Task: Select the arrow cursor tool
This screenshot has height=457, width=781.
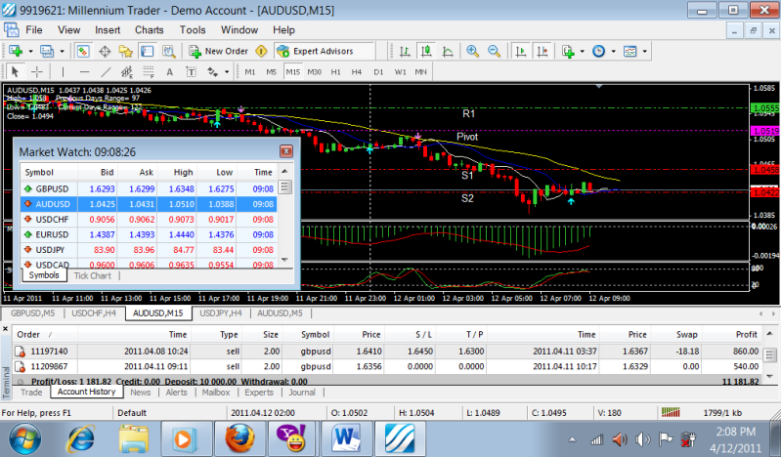Action: point(15,72)
